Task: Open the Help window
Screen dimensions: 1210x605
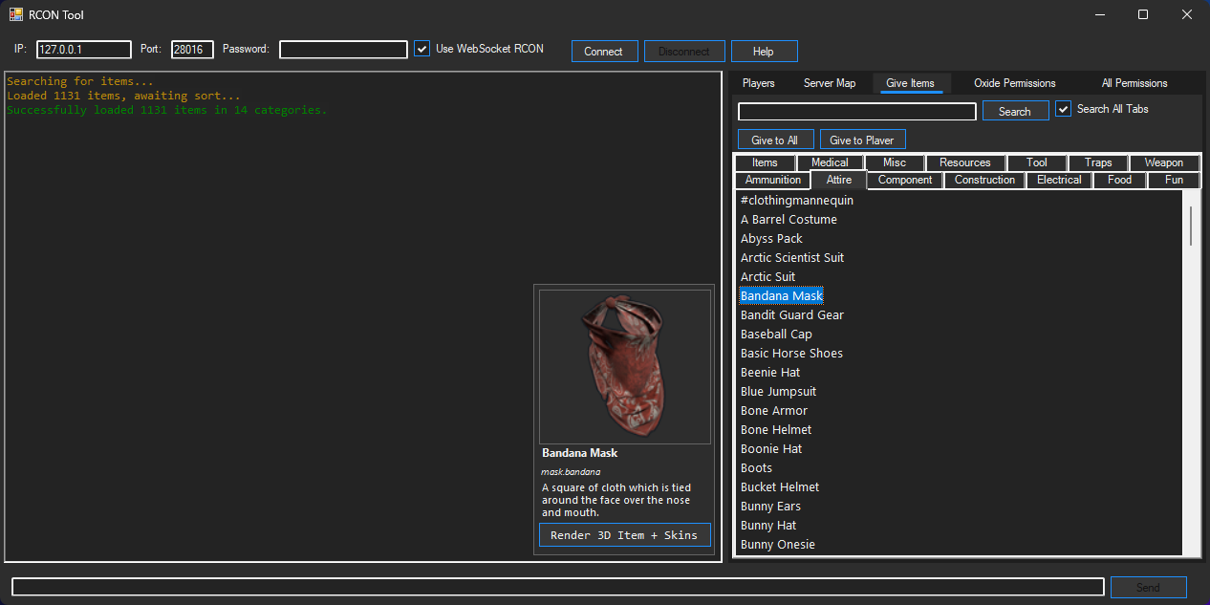Action: pyautogui.click(x=764, y=50)
